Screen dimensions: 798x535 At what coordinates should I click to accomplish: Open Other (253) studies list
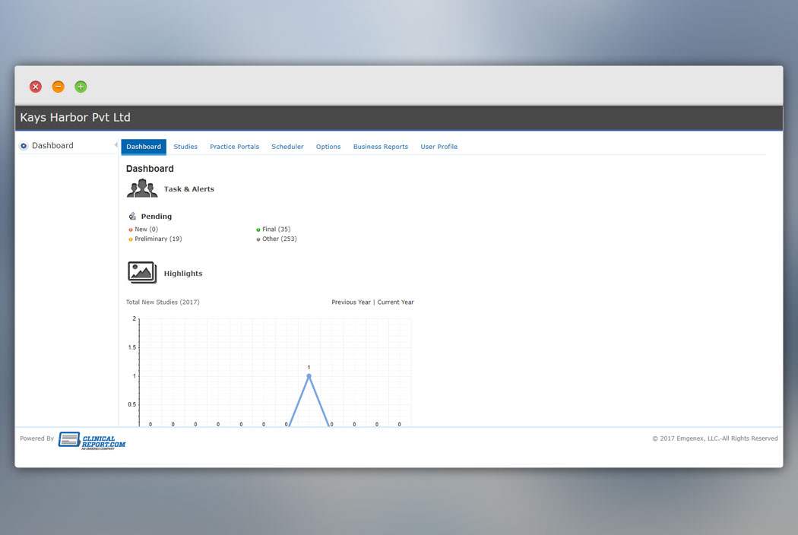click(280, 239)
